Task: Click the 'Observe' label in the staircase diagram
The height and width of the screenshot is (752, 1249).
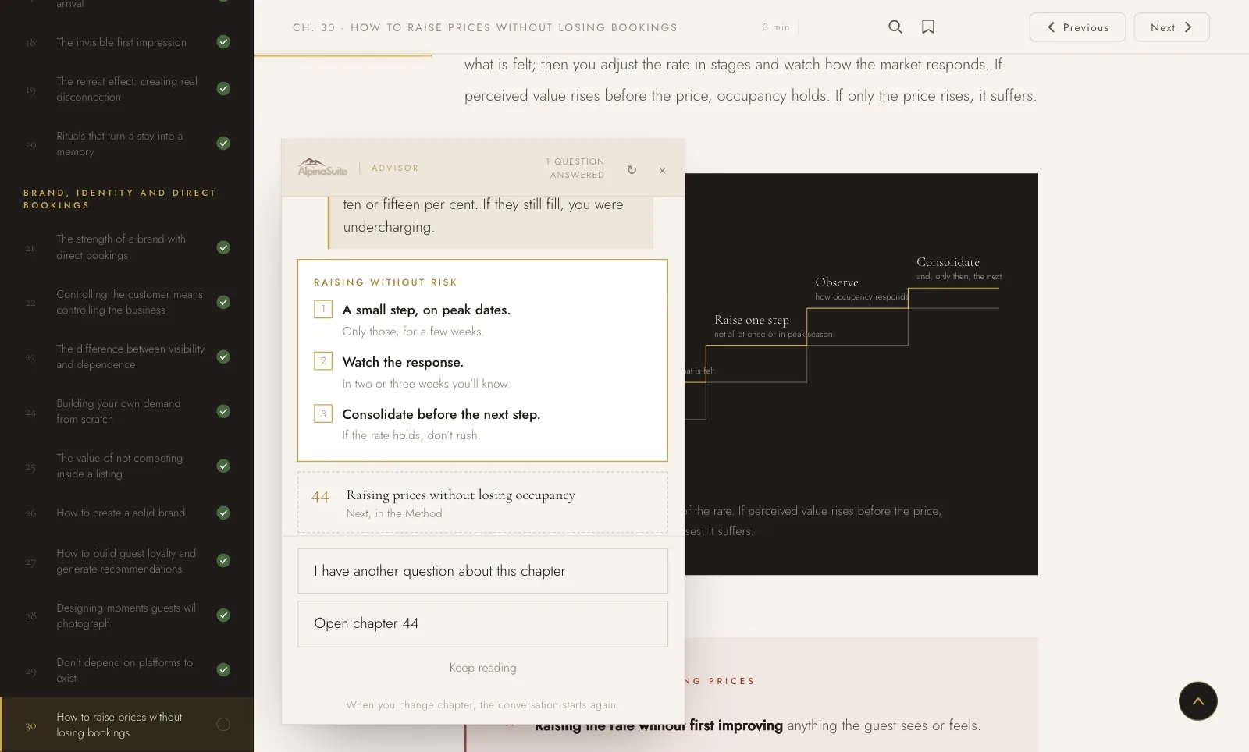Action: pyautogui.click(x=837, y=282)
